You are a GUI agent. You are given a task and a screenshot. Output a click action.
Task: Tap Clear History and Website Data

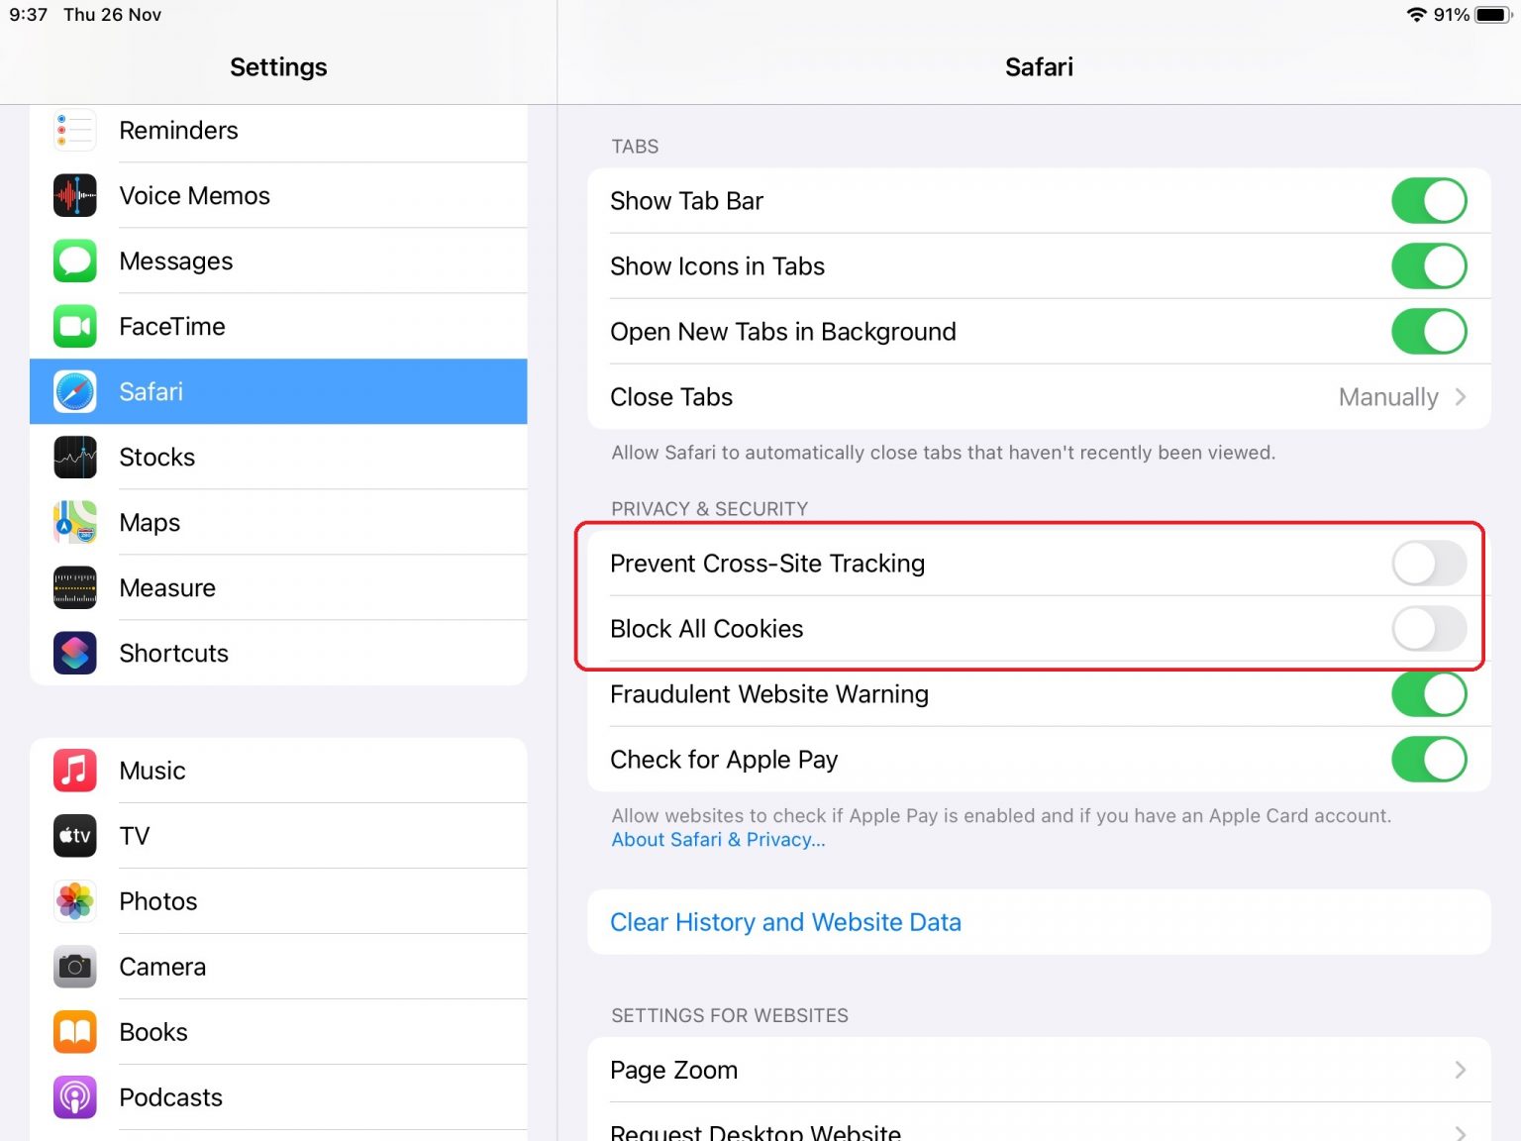point(785,922)
